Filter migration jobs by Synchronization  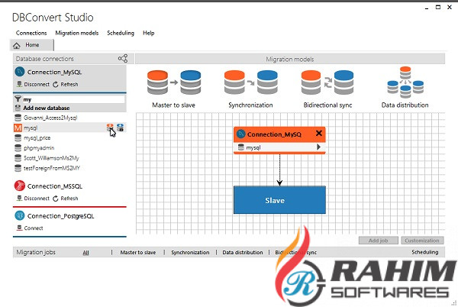click(190, 253)
